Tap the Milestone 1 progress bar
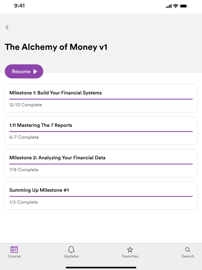 tap(101, 99)
